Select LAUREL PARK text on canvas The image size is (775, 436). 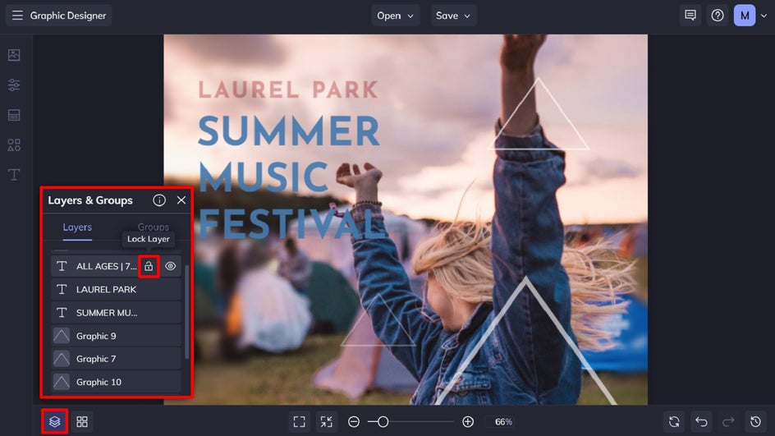(288, 89)
